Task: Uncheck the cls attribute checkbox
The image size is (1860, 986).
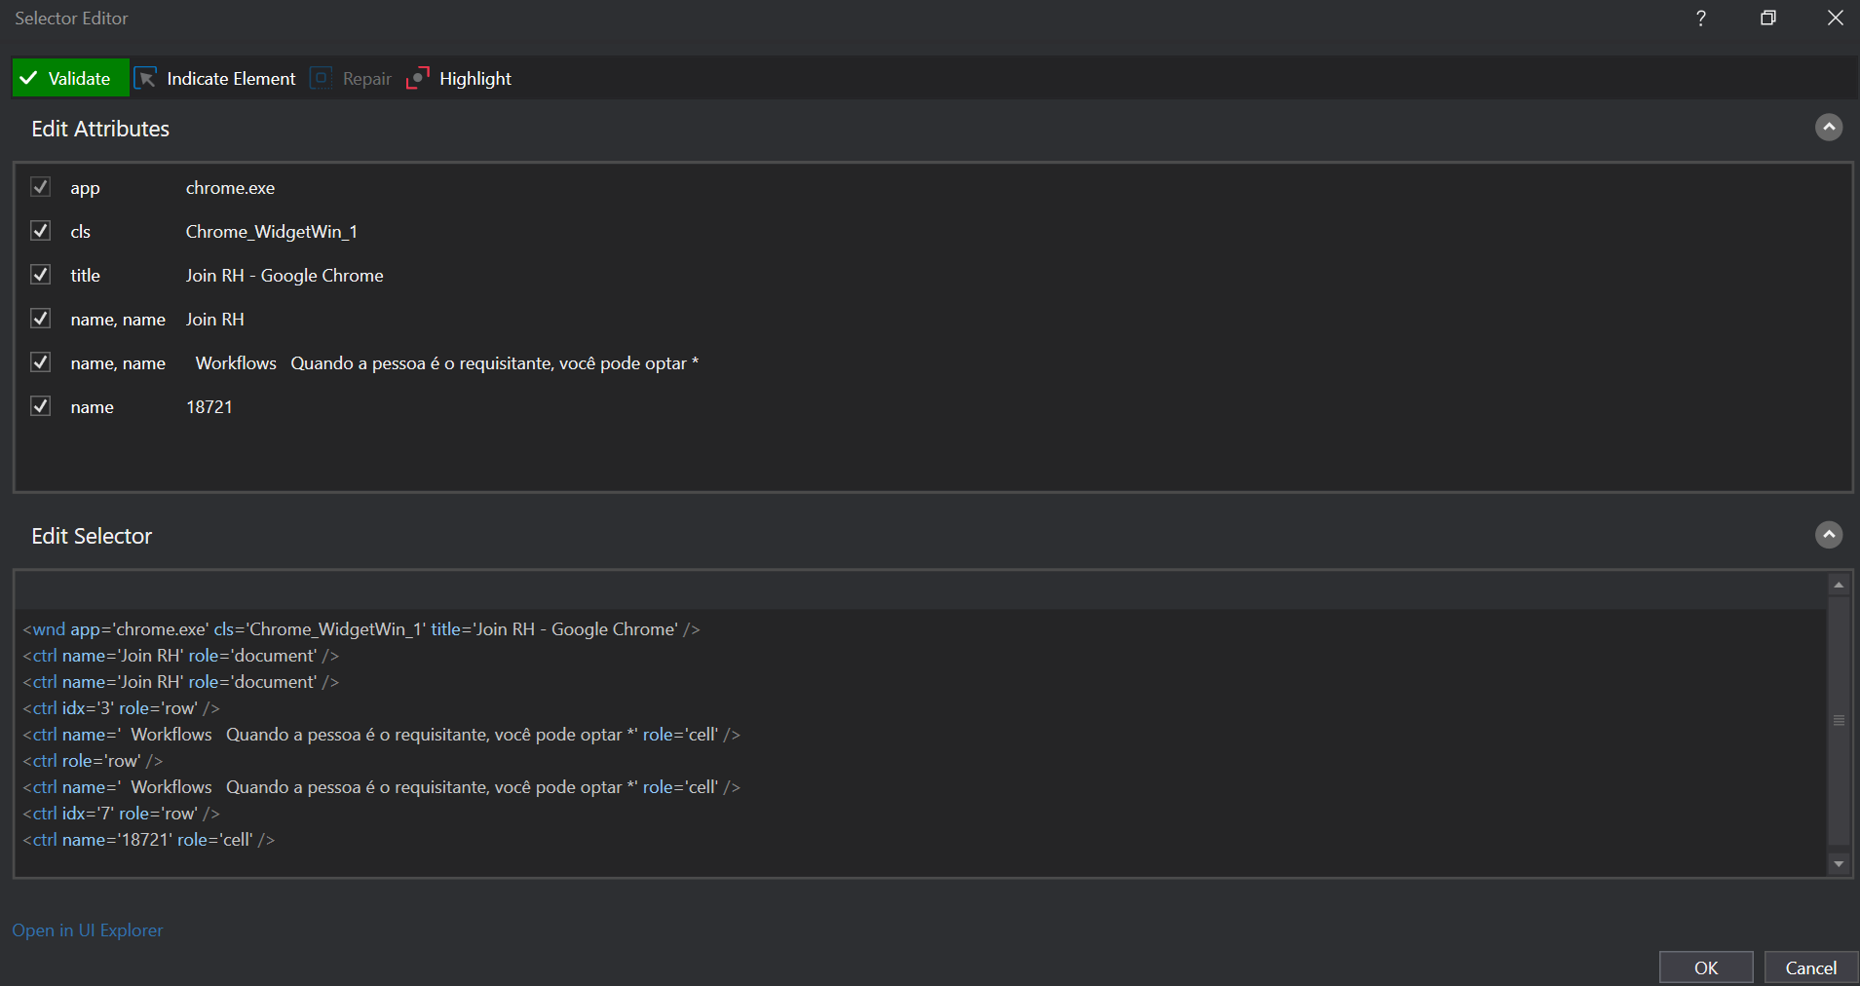Action: coord(40,231)
